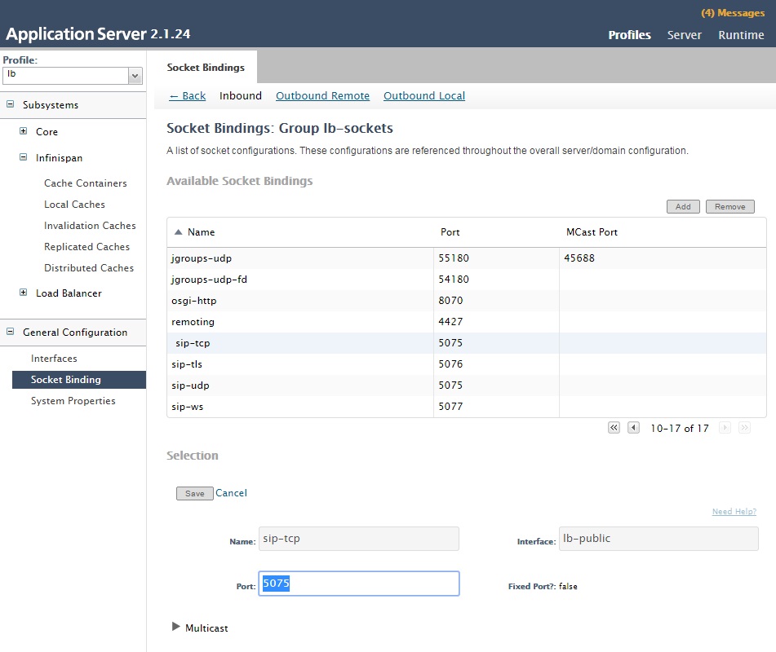Viewport: 776px width, 652px height.
Task: Select Socket Binding in the sidebar
Action: tap(79, 380)
